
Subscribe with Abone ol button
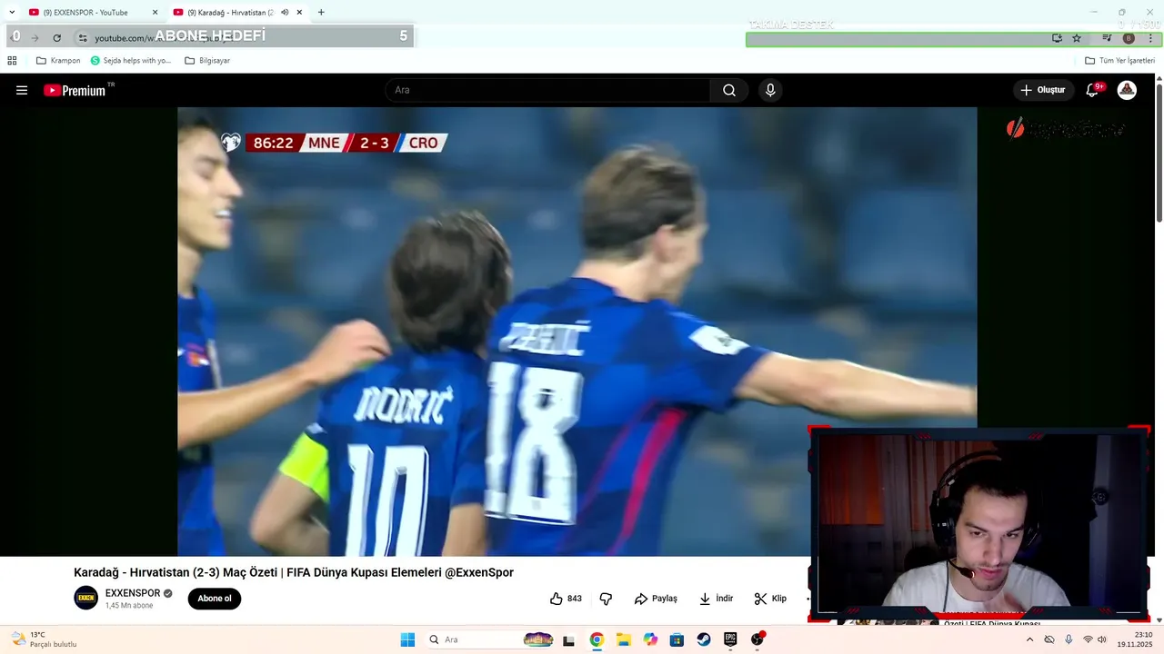[215, 599]
